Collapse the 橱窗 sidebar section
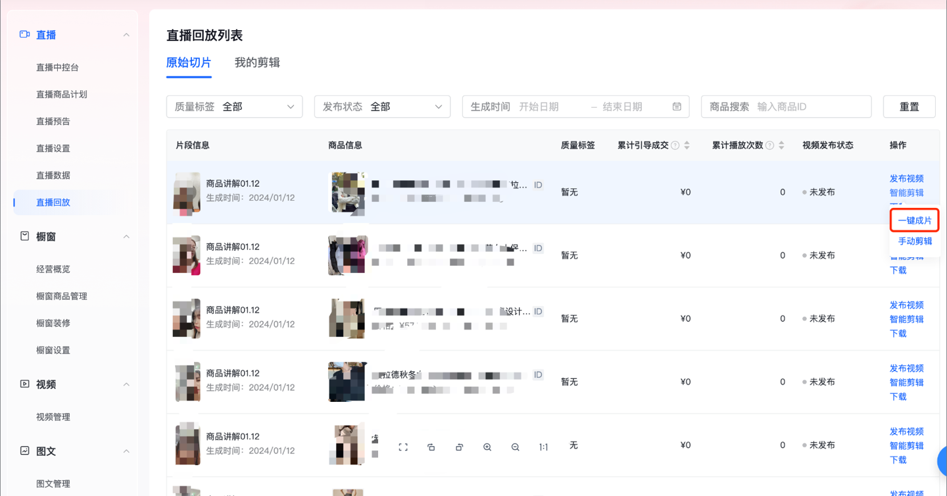947x496 pixels. click(126, 236)
